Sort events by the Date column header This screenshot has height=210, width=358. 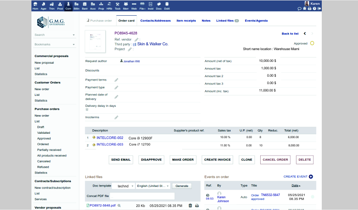pyautogui.click(x=296, y=186)
